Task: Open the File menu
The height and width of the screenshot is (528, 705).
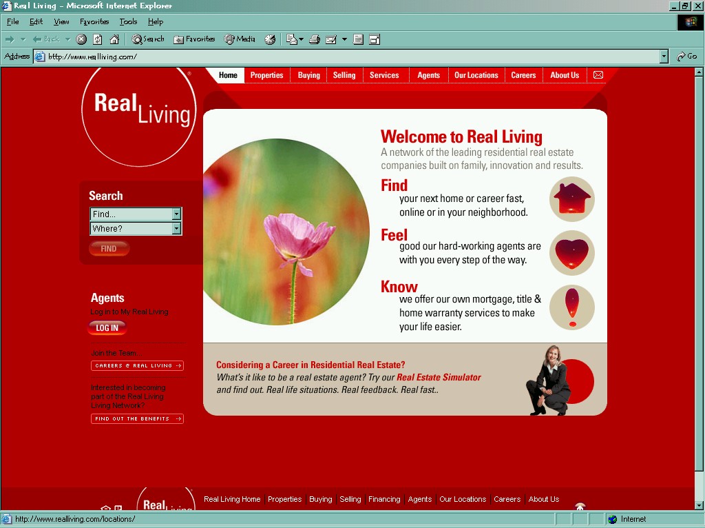Action: point(12,21)
